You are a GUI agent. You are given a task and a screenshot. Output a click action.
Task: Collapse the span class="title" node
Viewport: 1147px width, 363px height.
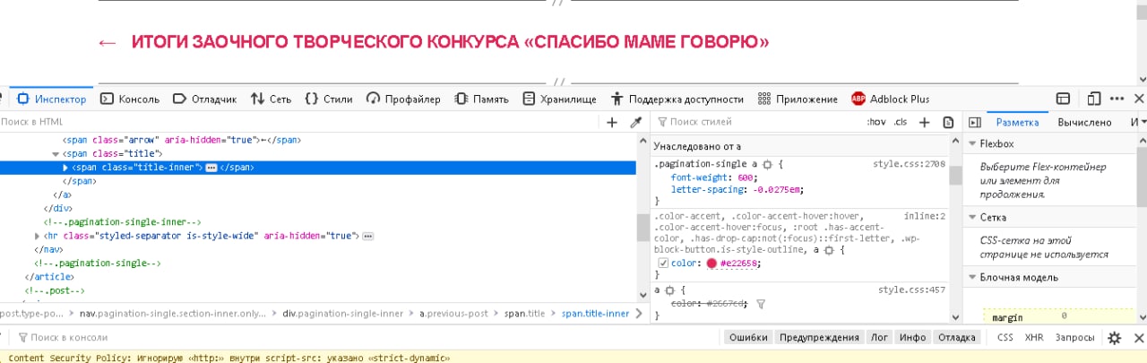[x=56, y=153]
